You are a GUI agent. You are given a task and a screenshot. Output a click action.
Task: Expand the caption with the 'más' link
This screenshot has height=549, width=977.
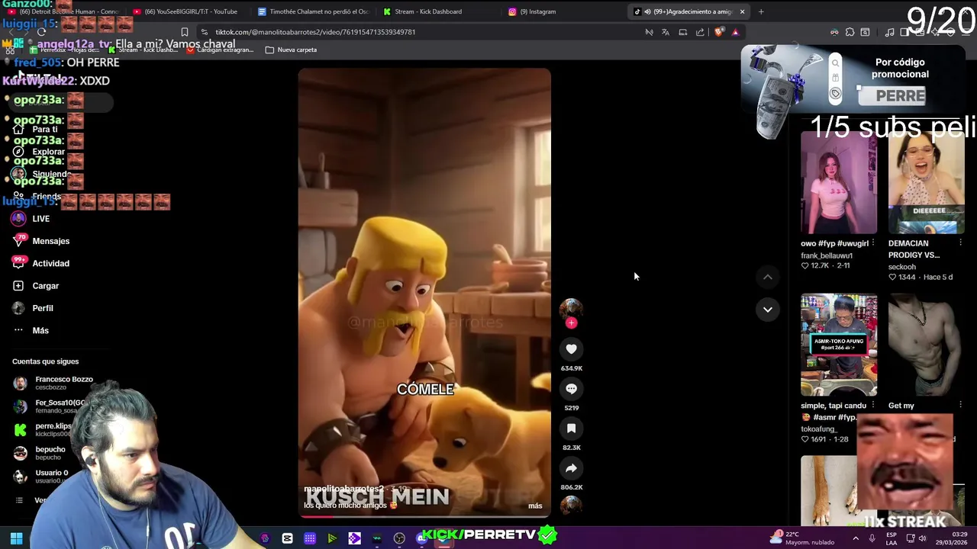pyautogui.click(x=535, y=506)
